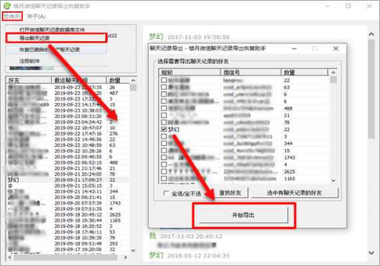Uncheck the 梦幻 friend checkbox

coord(164,130)
